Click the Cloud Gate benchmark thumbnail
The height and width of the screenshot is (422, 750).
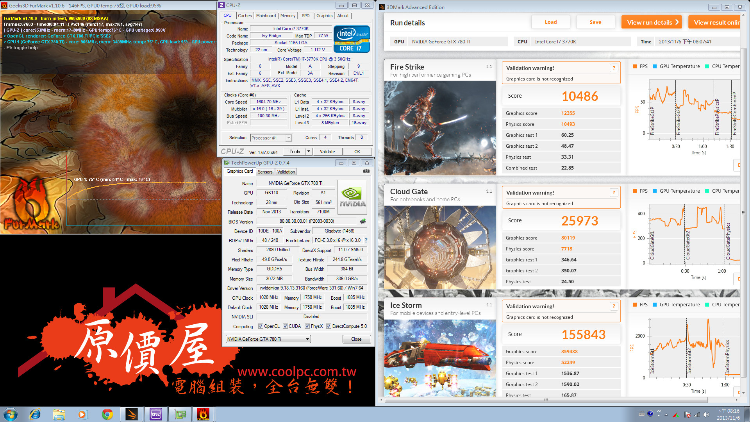pos(440,248)
